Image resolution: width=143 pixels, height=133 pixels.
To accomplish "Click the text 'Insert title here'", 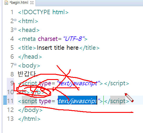I will tap(58, 48).
